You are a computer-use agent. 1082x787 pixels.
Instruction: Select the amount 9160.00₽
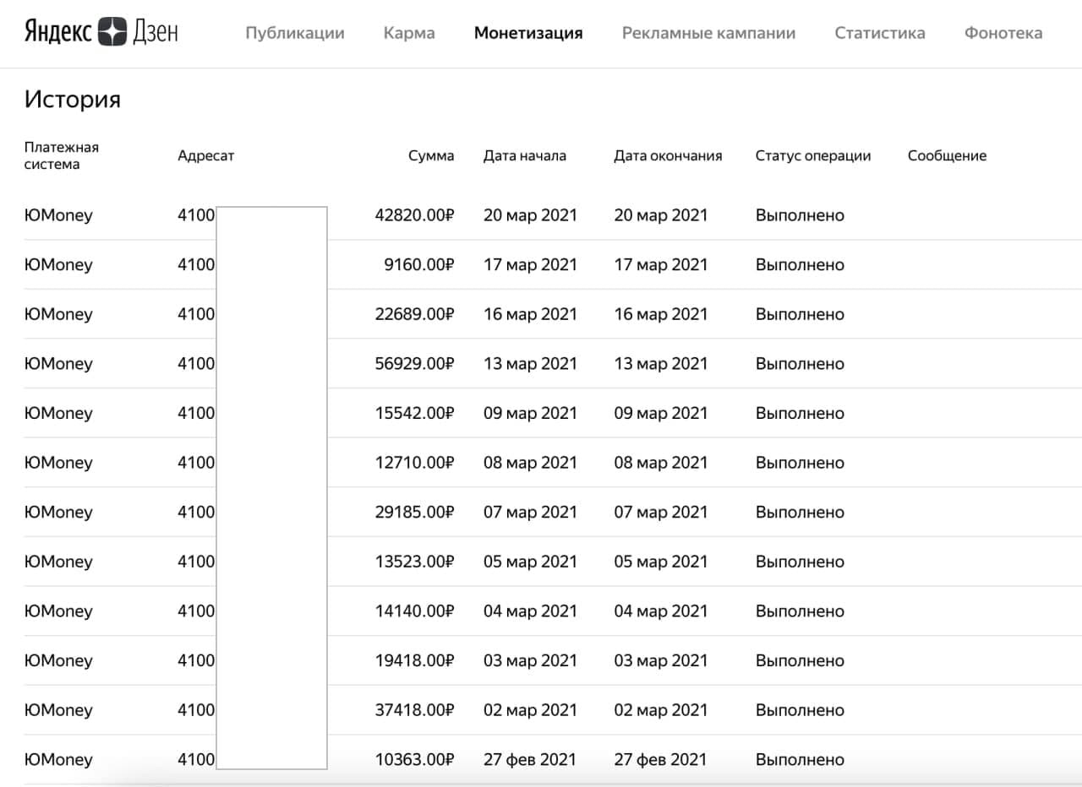[418, 264]
